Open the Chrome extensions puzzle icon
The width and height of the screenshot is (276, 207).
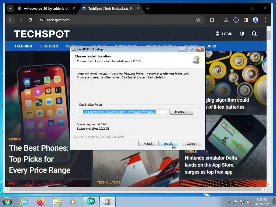pyautogui.click(x=212, y=20)
